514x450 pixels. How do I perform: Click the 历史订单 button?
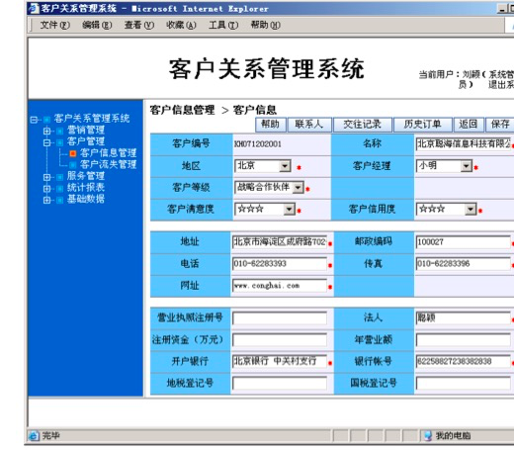tap(422, 125)
